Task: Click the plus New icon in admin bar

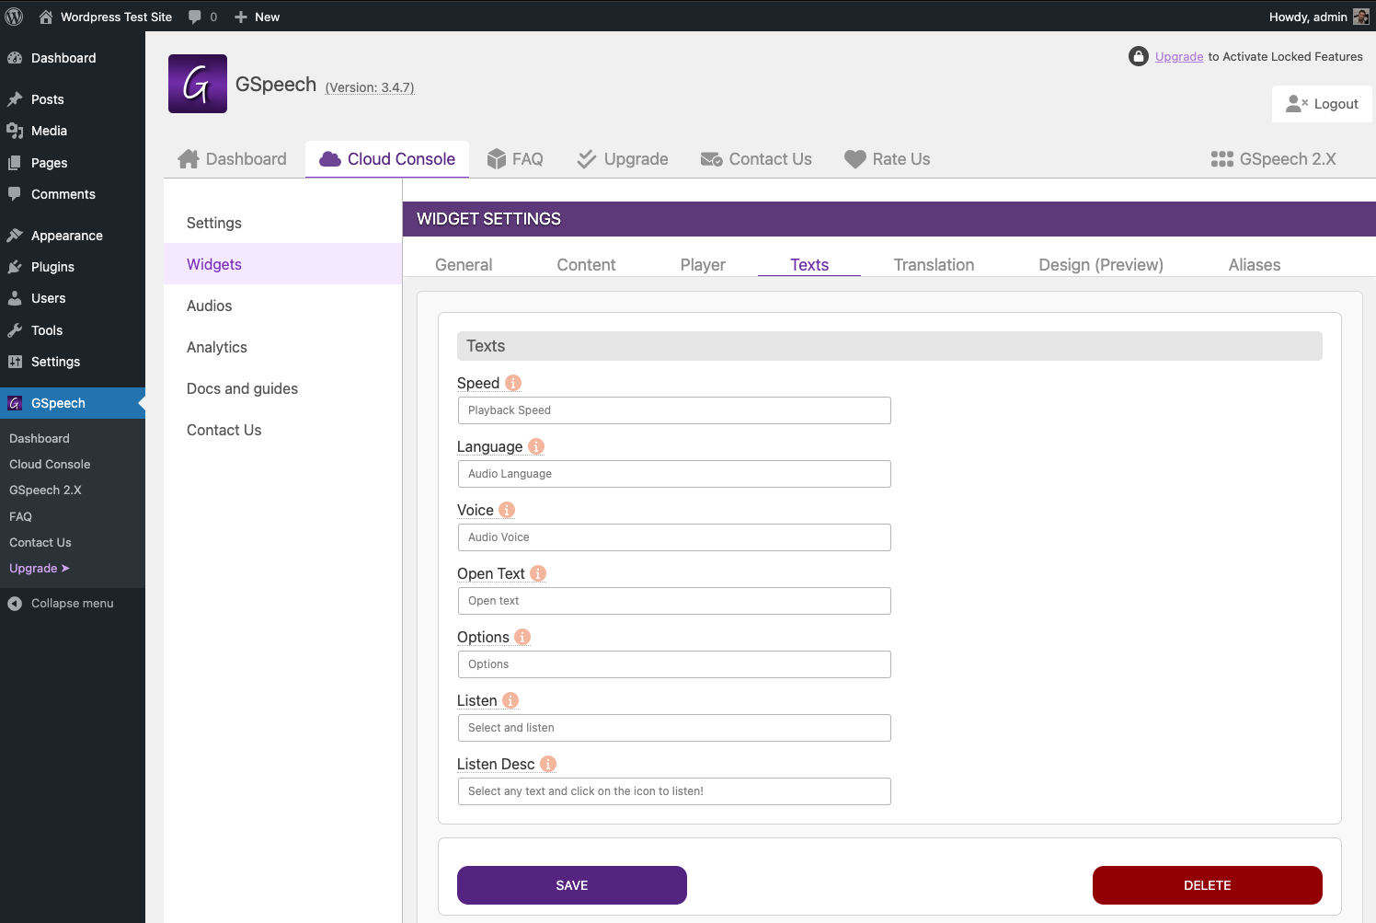Action: point(241,17)
